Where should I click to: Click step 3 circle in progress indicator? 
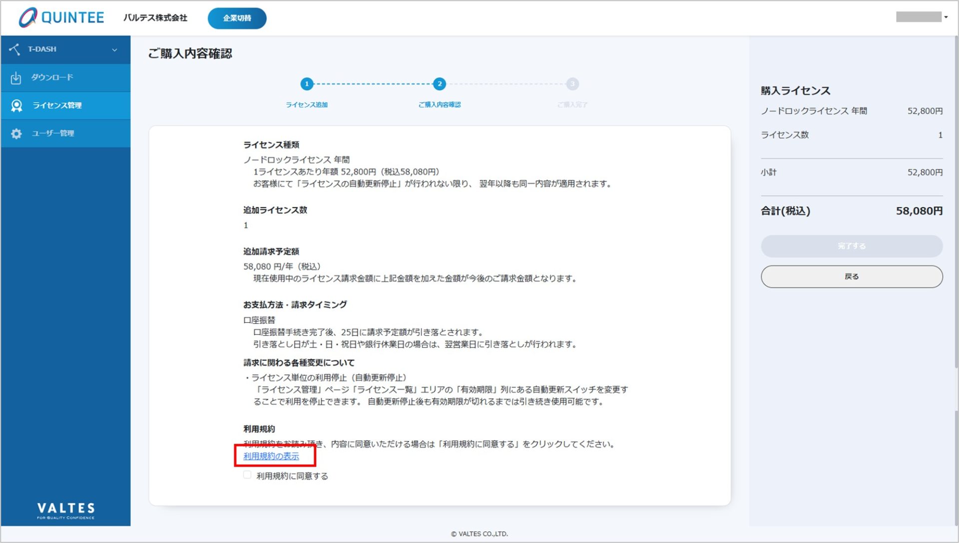click(572, 84)
